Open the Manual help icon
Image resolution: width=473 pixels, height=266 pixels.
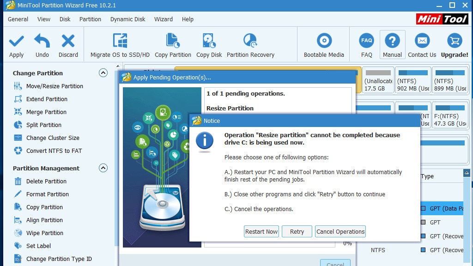(x=393, y=41)
